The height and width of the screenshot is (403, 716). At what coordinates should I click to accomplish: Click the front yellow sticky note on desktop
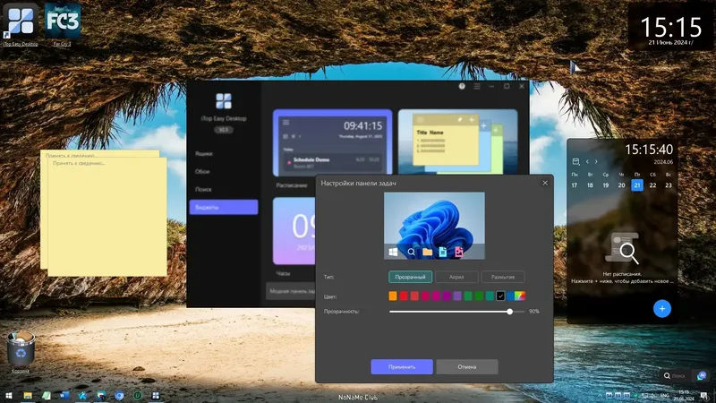click(107, 217)
